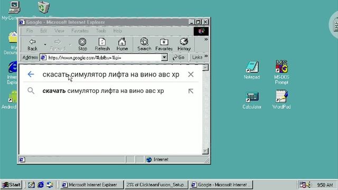Select the WordPad desktop shortcut
338x190 pixels.
(281, 100)
